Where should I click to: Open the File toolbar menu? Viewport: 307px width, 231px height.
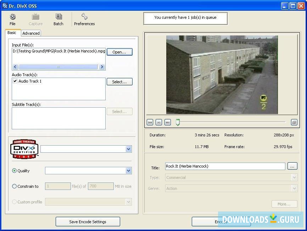point(12,19)
